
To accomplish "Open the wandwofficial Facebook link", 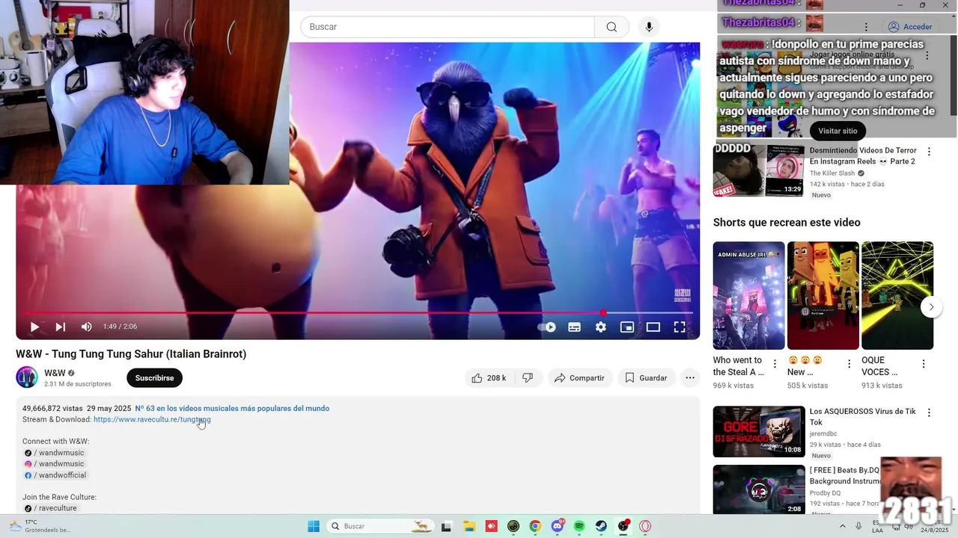I will (55, 475).
